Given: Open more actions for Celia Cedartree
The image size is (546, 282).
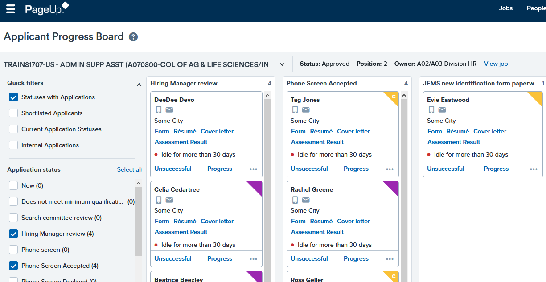Looking at the screenshot, I should [x=254, y=259].
